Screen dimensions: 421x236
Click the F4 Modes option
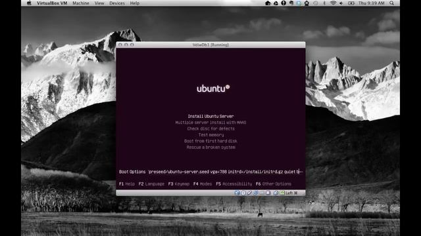pos(203,184)
